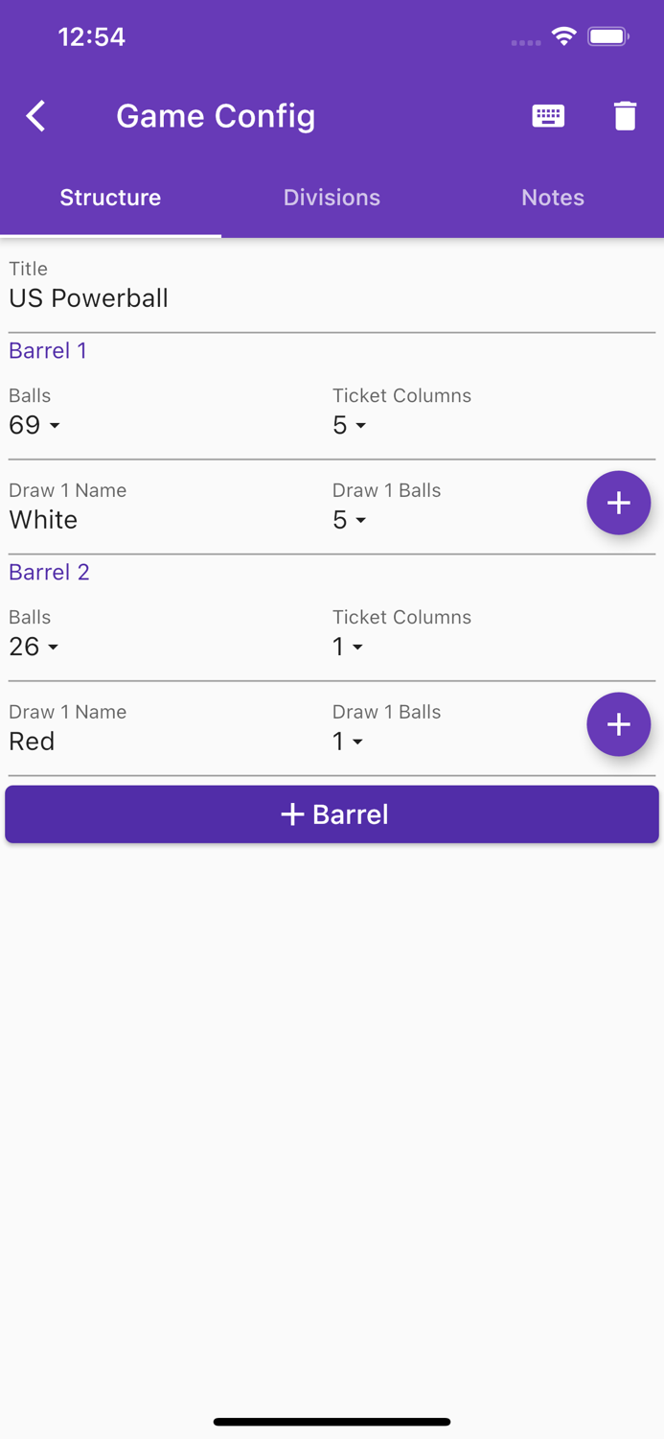Tap the Wi-Fi icon in the status bar

click(563, 35)
